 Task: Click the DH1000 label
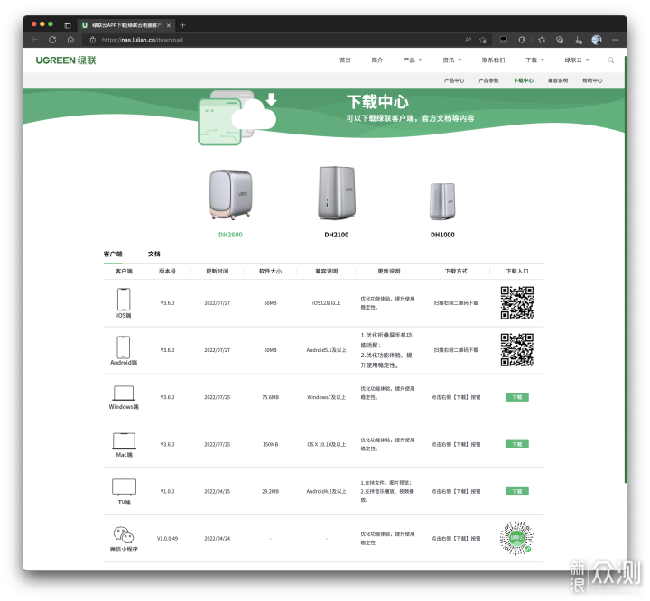click(442, 235)
